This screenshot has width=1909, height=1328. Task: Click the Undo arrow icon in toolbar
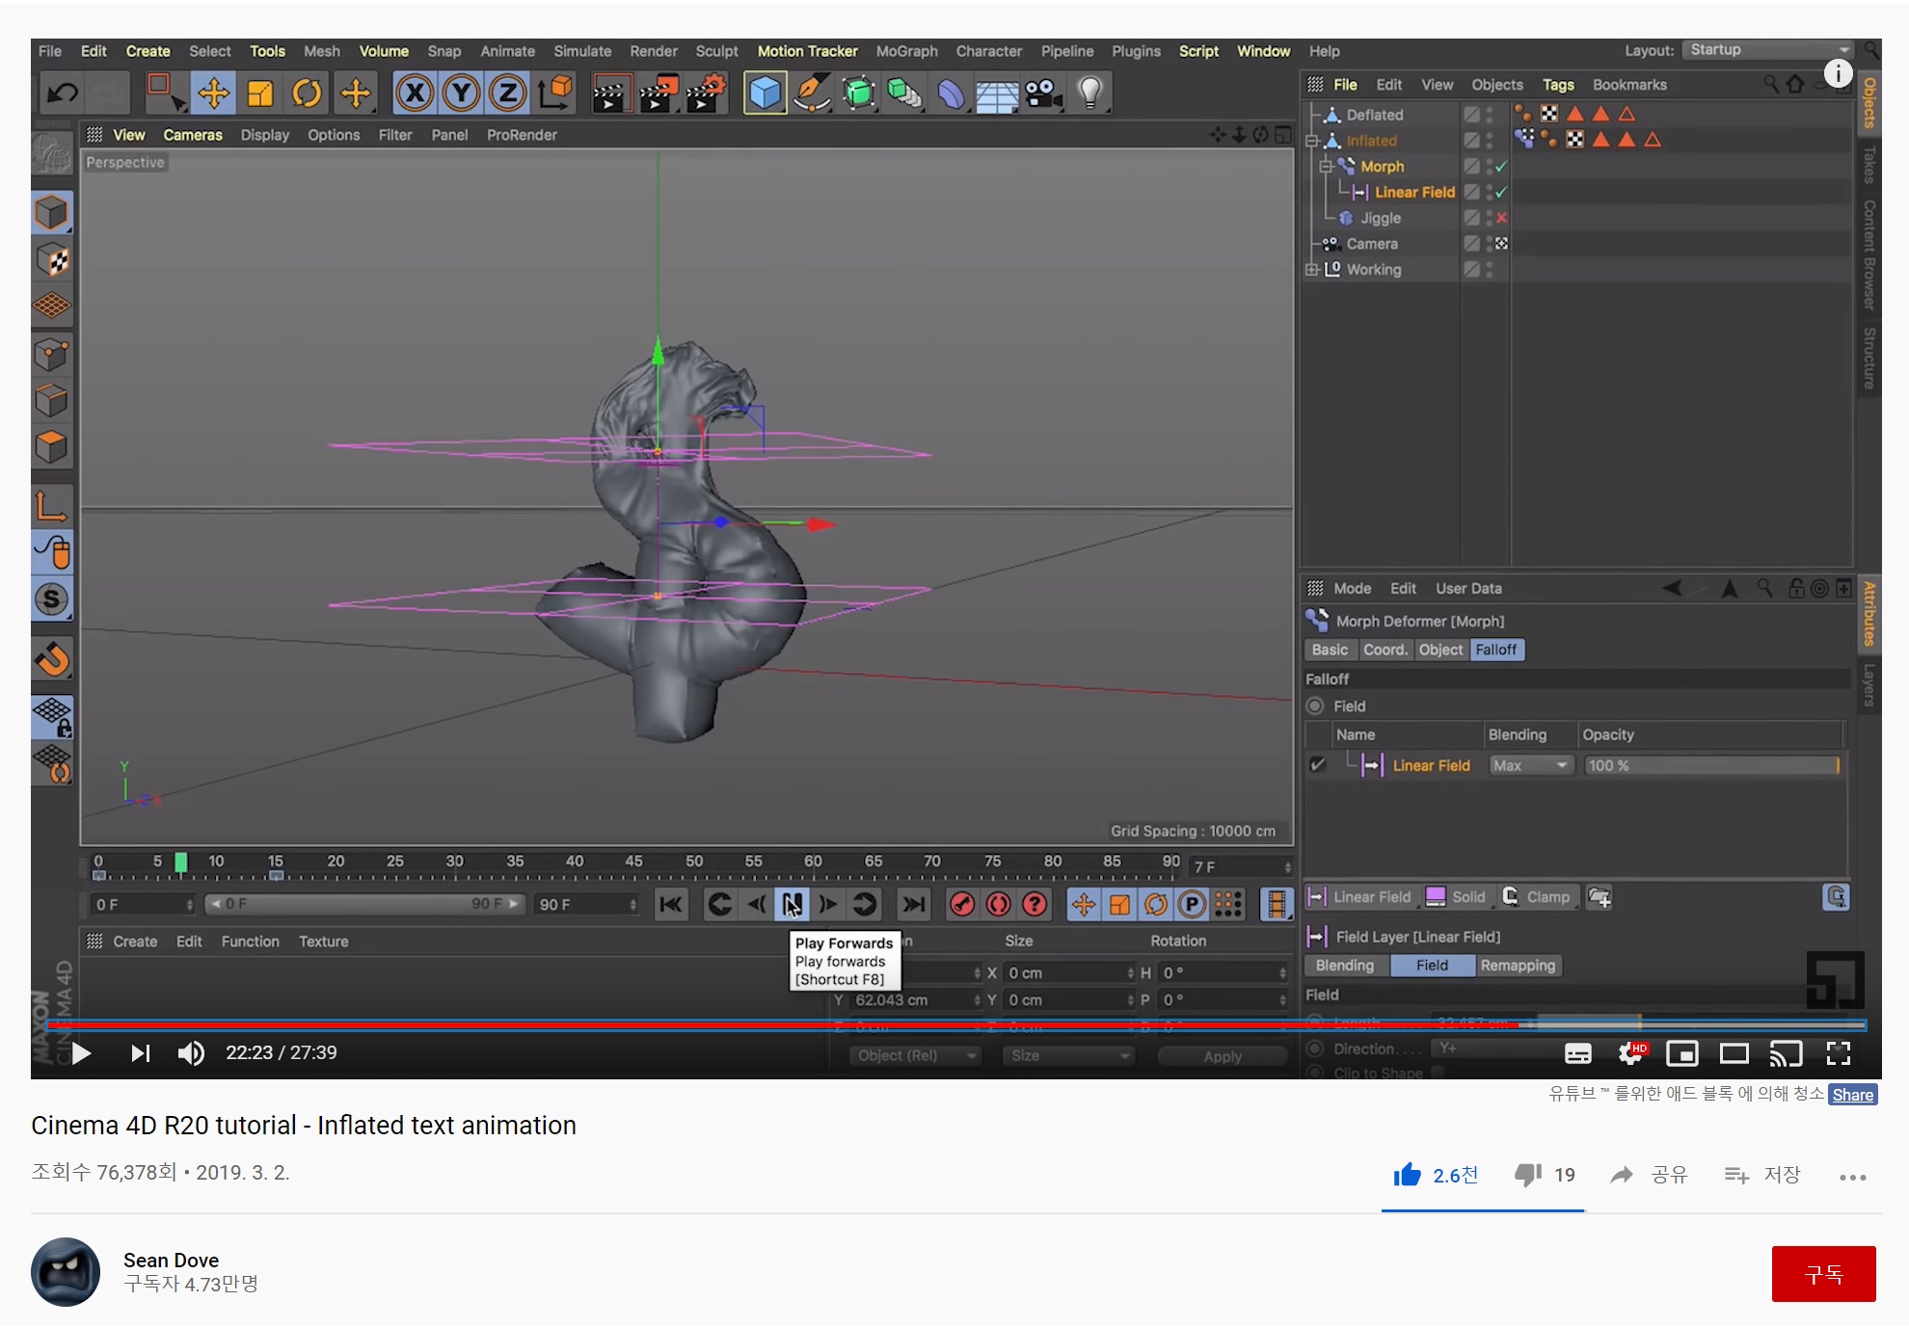pos(63,93)
